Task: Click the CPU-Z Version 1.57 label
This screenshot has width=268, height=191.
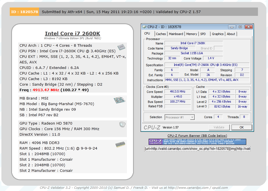Action: 171,127
